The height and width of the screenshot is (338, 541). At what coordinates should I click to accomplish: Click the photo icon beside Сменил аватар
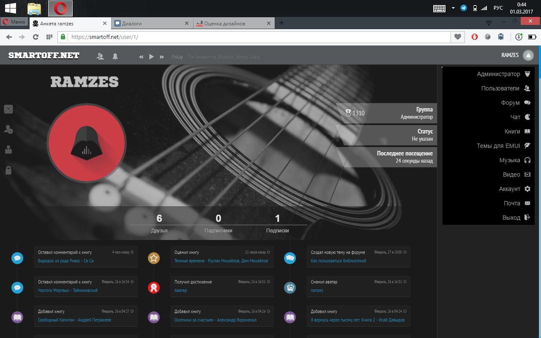pyautogui.click(x=290, y=288)
